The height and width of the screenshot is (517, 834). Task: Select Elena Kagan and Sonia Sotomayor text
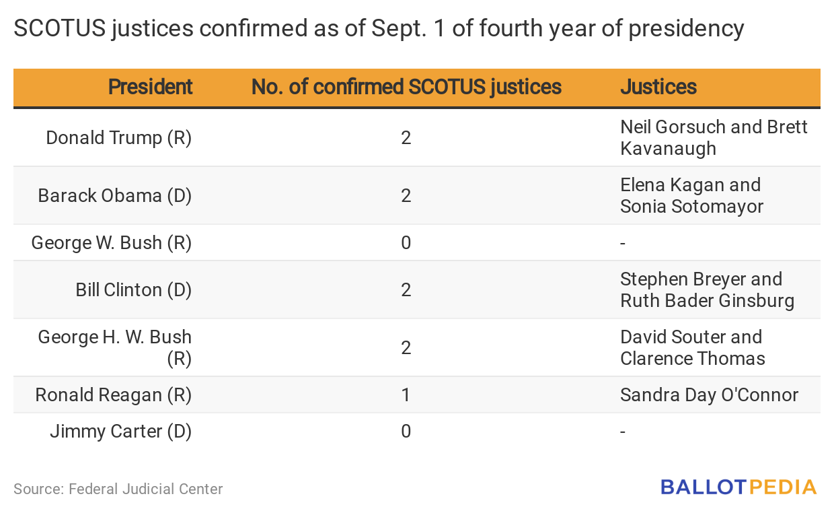(691, 195)
